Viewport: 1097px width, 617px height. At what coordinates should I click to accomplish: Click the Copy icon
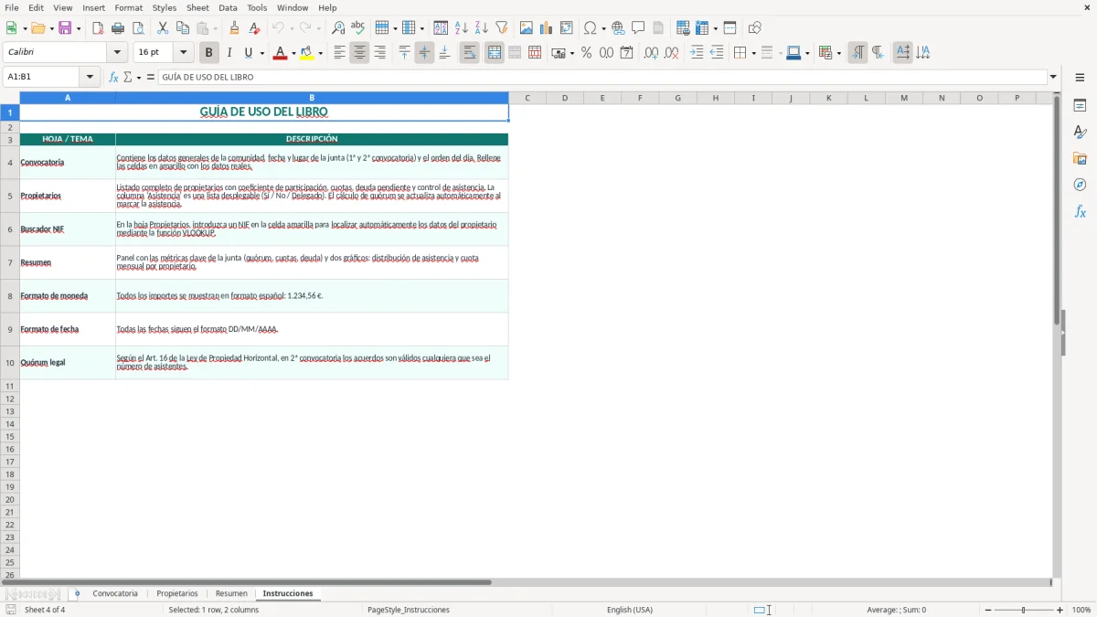pos(183,28)
